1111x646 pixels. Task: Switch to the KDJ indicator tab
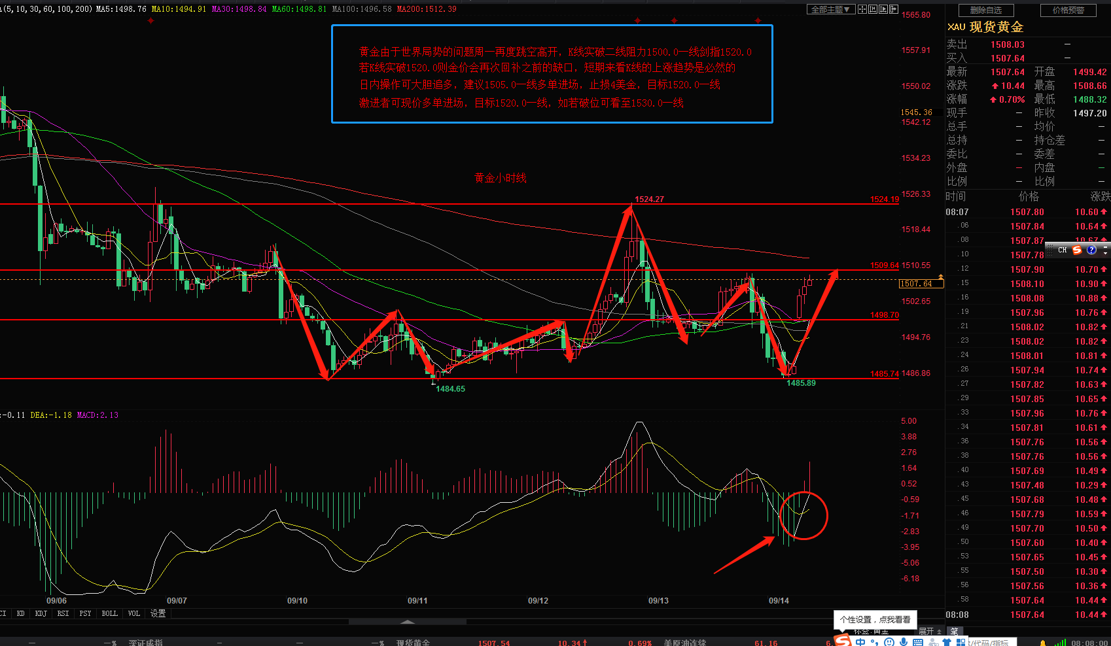[x=41, y=613]
